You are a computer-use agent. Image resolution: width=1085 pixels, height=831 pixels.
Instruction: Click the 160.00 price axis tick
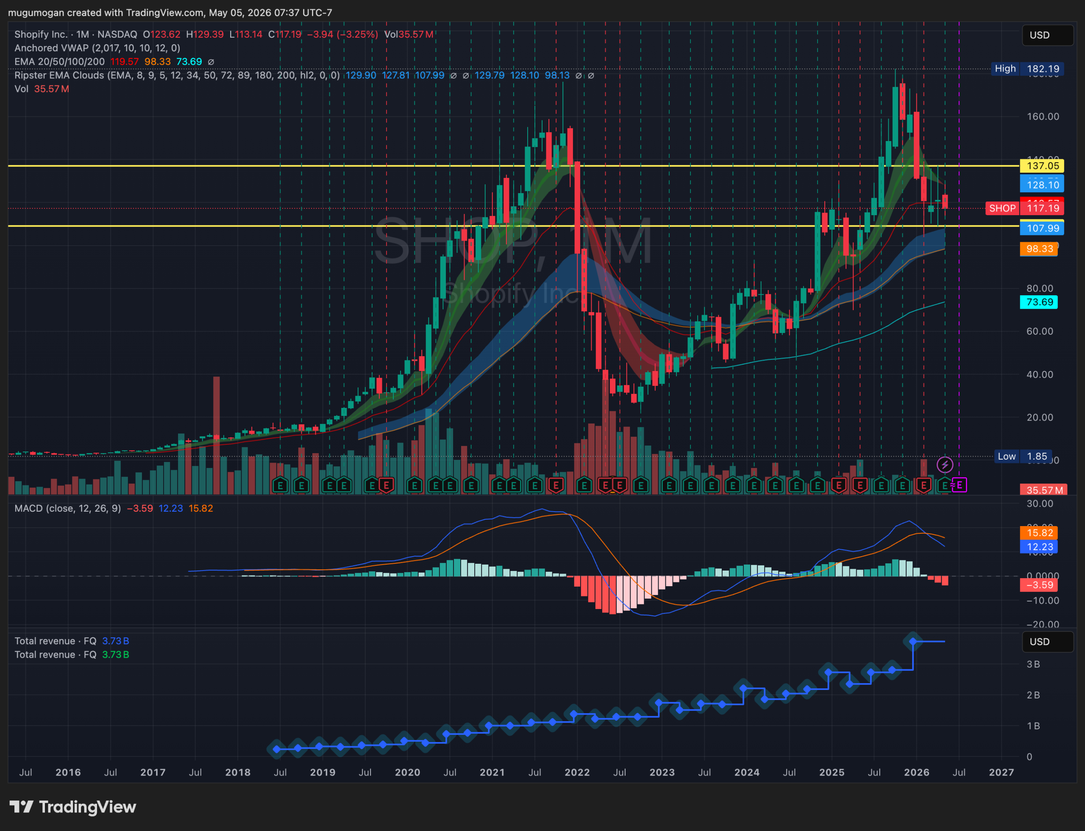pos(1043,117)
